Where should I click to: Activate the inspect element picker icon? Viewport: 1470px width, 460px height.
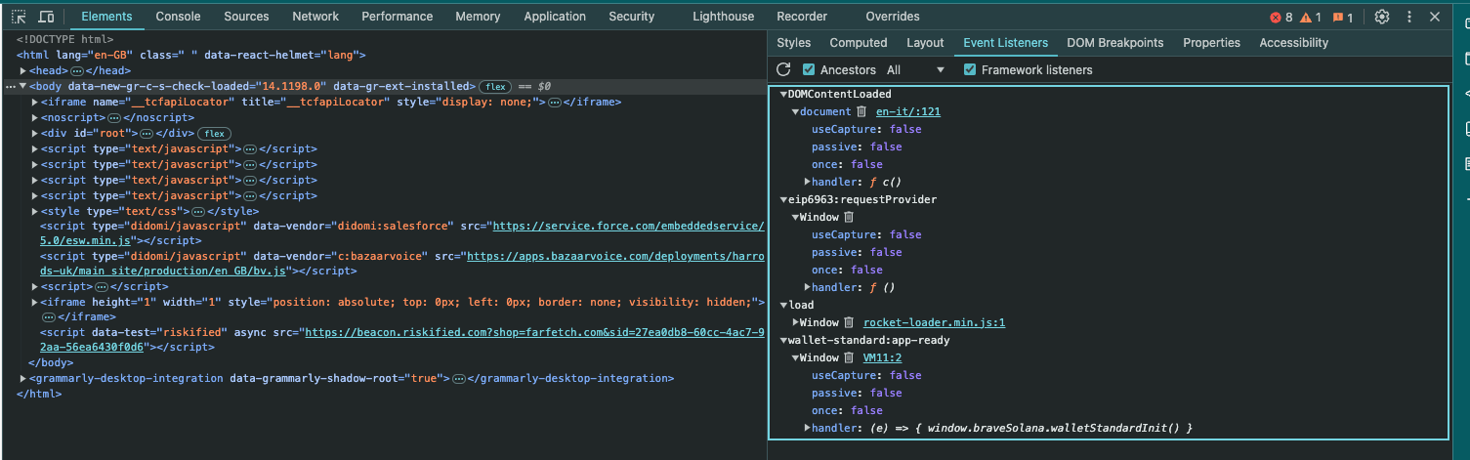(x=19, y=17)
